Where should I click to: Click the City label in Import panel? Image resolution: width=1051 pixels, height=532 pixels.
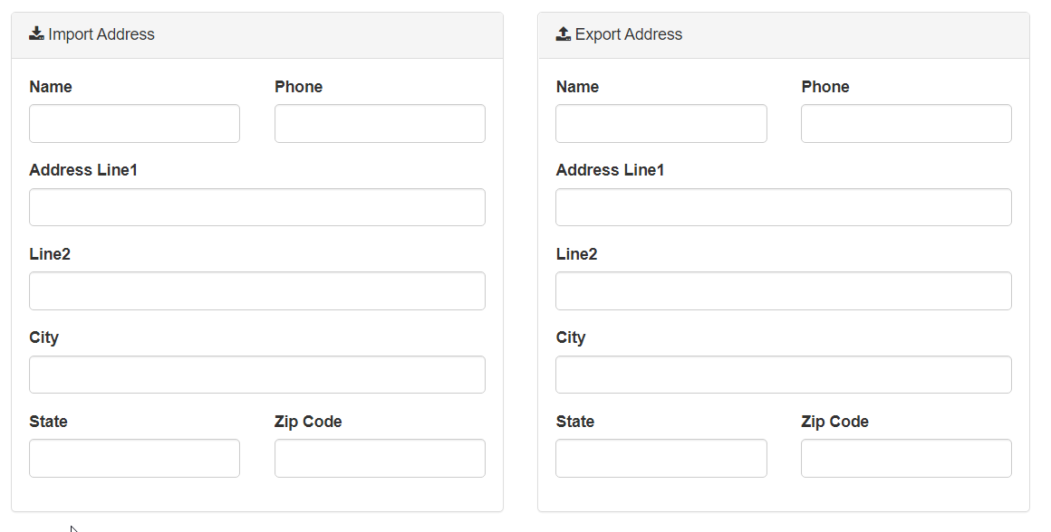pos(43,337)
